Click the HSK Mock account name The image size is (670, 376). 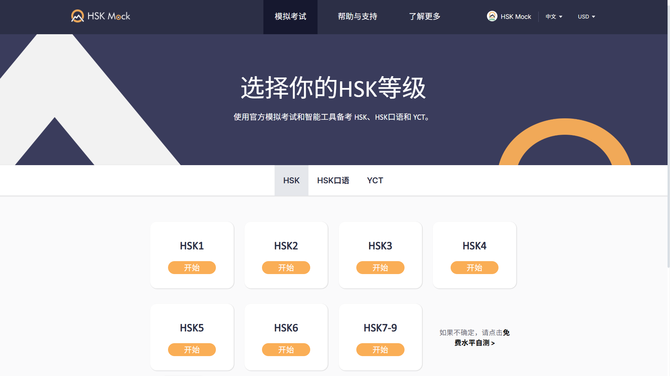coord(516,16)
